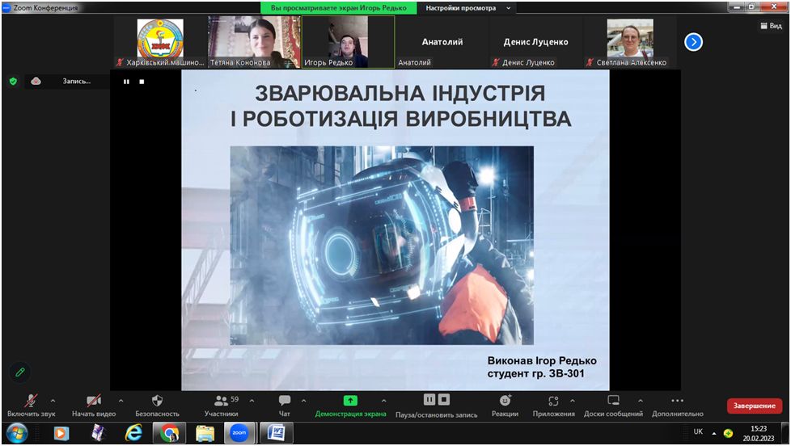Expand arrow next to Чат
Viewport: 791px width, 446px height.
tap(303, 401)
